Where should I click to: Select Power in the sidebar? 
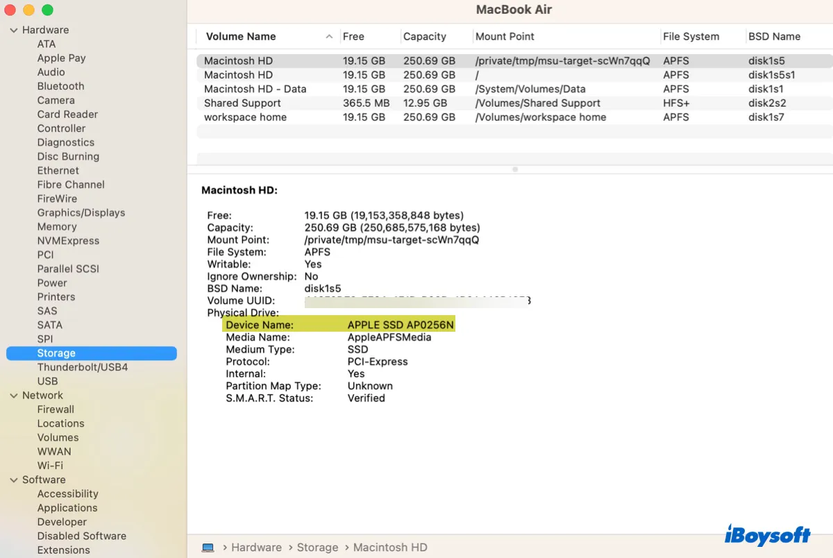point(53,283)
